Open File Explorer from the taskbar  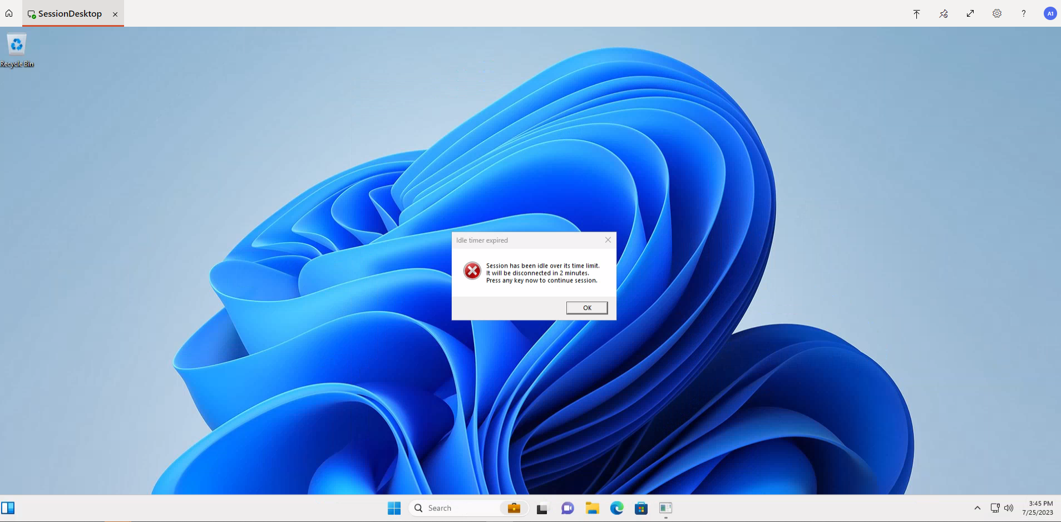pyautogui.click(x=592, y=508)
